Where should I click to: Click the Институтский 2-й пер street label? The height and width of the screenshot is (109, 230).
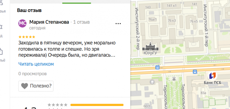[x=137, y=29]
